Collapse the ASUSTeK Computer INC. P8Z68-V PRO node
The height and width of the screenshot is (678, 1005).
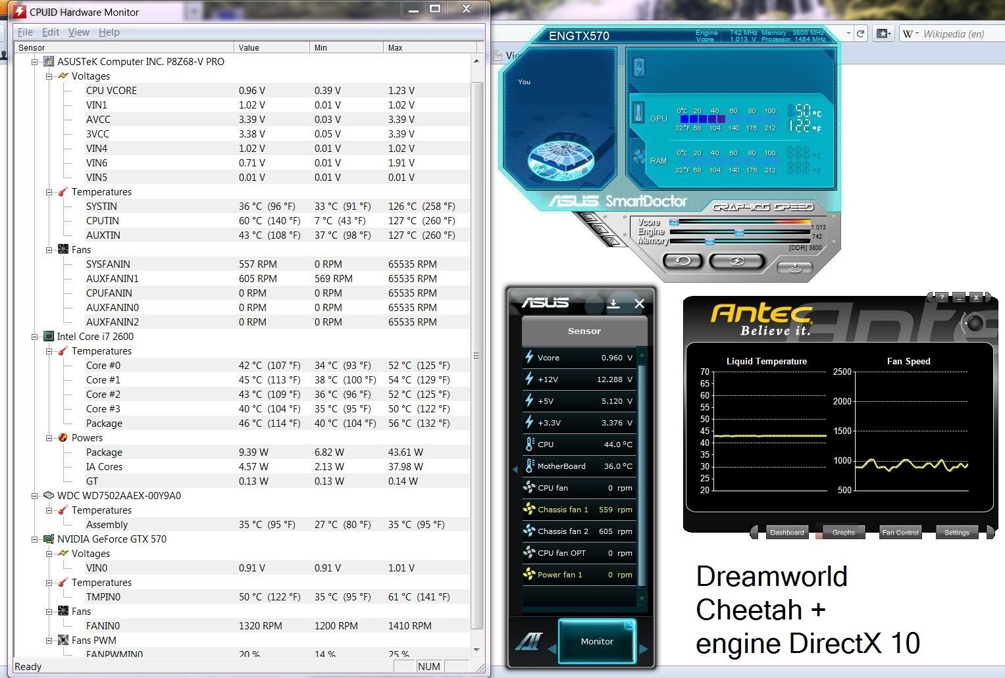tap(34, 62)
